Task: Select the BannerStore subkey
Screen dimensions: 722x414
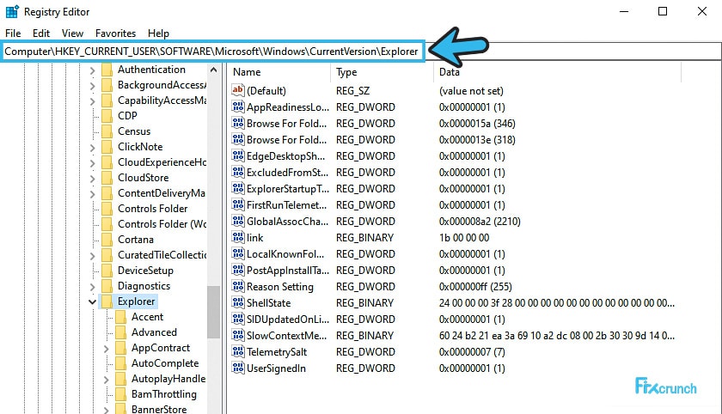Action: [159, 409]
